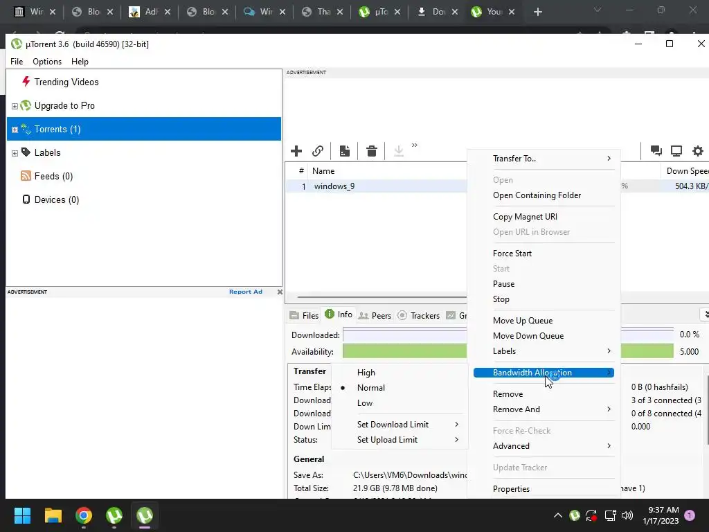Switch to the Info tab
Viewport: 709px width, 532px height.
point(339,314)
